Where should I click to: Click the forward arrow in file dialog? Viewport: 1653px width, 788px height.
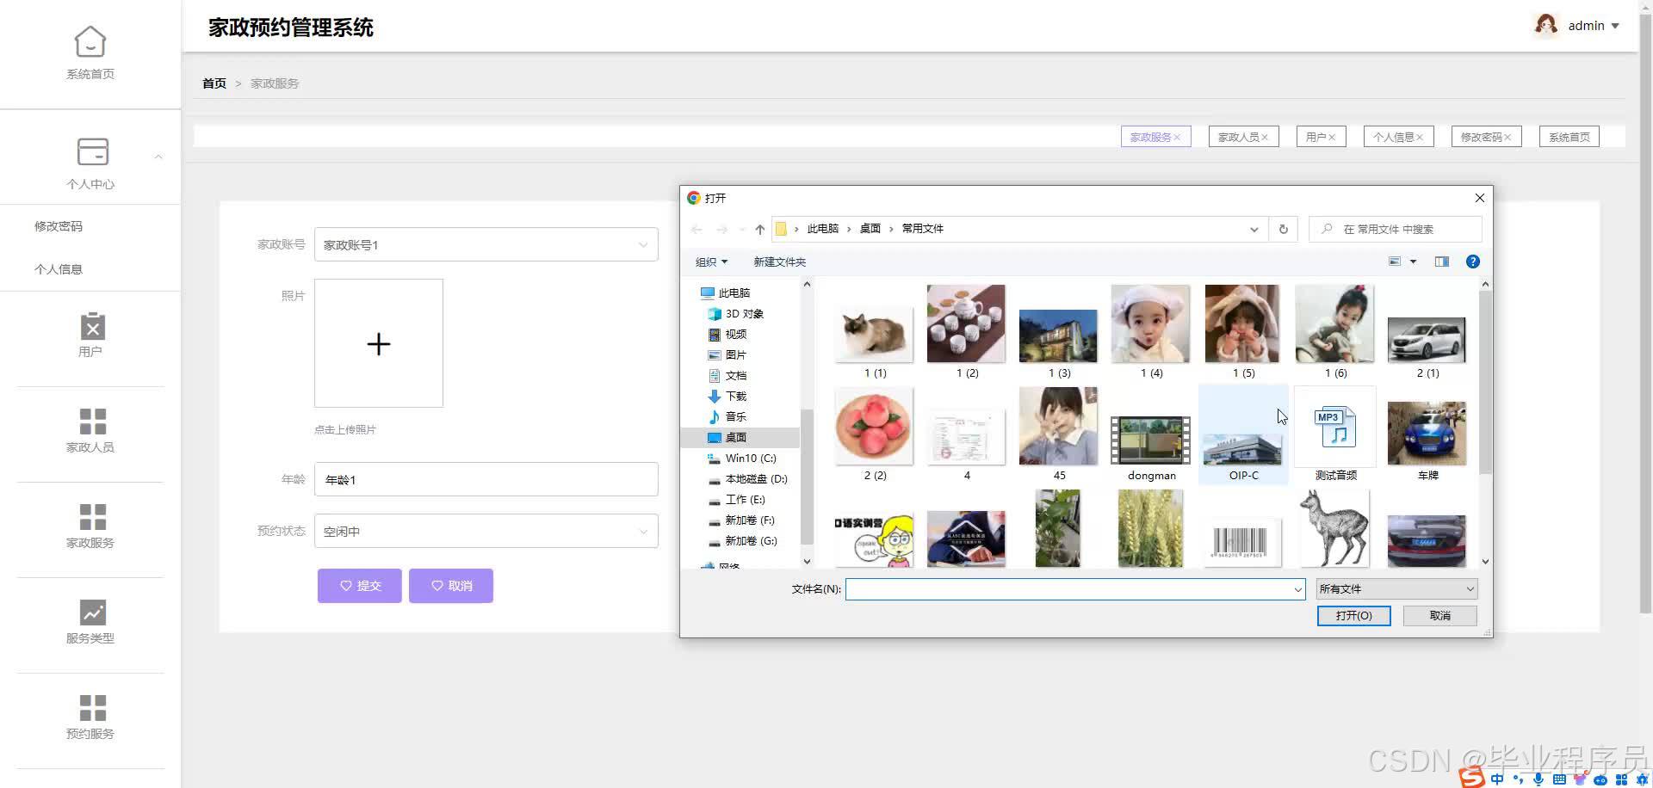tap(722, 229)
